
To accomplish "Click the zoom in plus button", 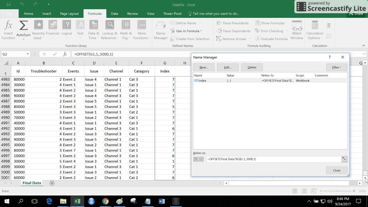I will point(354,191).
